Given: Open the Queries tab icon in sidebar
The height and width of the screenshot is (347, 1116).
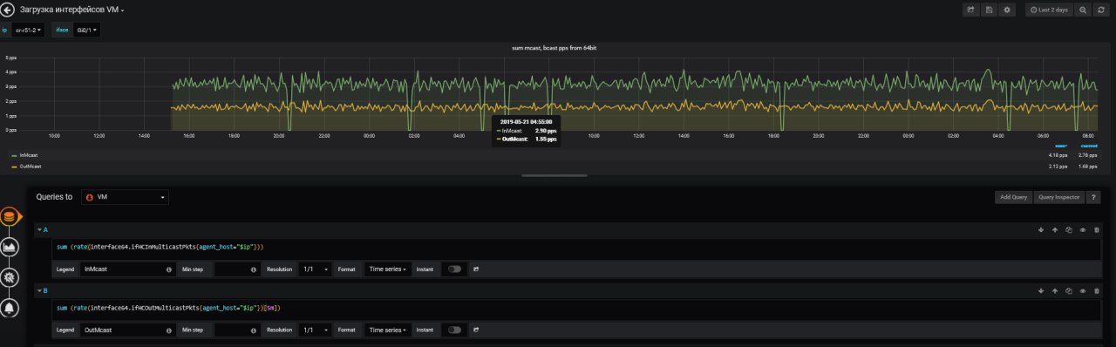Looking at the screenshot, I should 10,217.
